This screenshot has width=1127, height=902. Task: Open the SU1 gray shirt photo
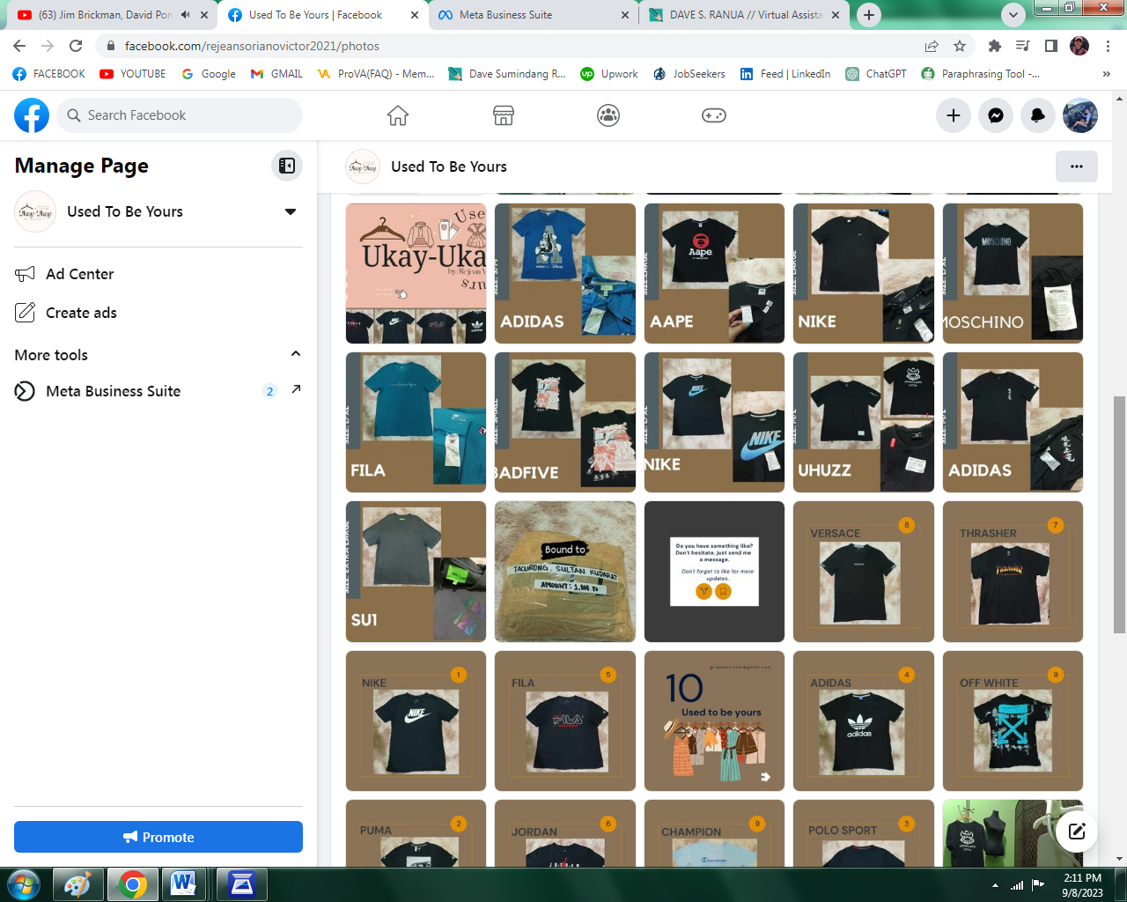click(x=416, y=572)
